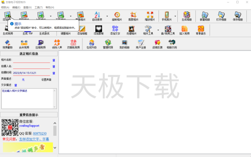251x157 pixels.
Task: Open the 旋转相片 rotate photo tool
Action: point(117,16)
